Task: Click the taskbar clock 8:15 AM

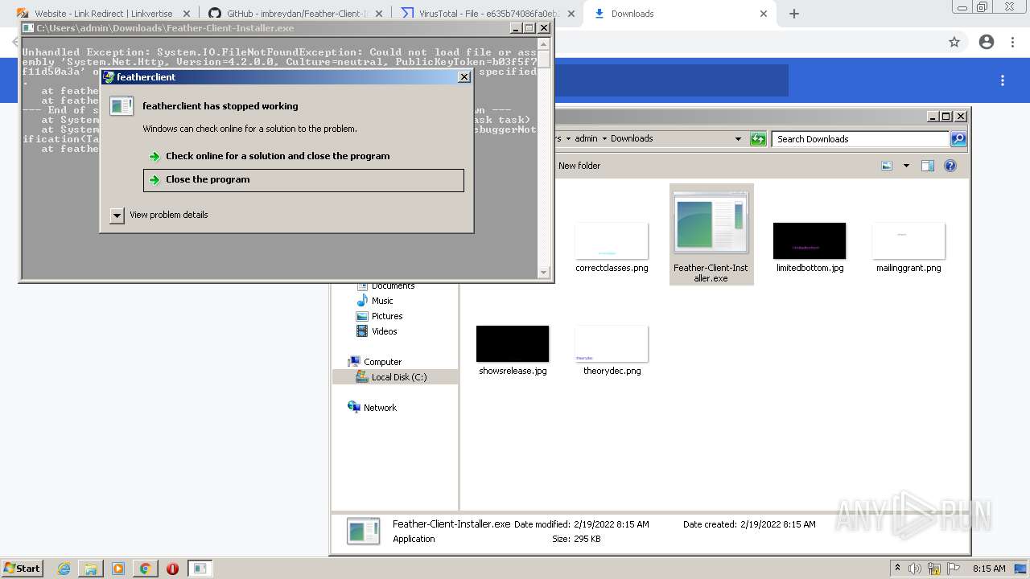Action: (989, 569)
